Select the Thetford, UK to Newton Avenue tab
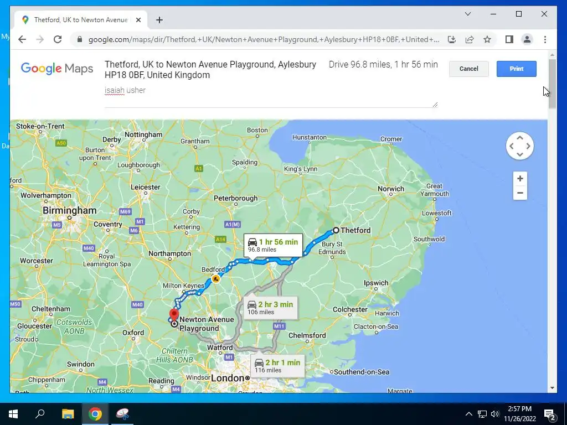This screenshot has width=567, height=425. click(x=81, y=20)
